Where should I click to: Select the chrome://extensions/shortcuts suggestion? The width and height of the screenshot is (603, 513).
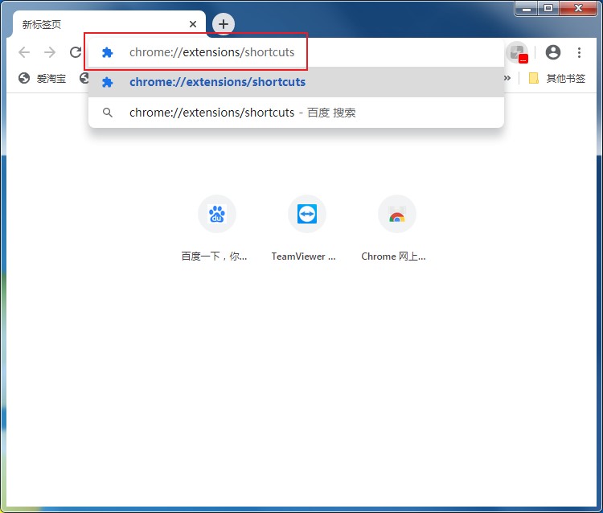click(217, 82)
